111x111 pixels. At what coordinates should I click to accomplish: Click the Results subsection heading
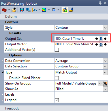[15, 33]
